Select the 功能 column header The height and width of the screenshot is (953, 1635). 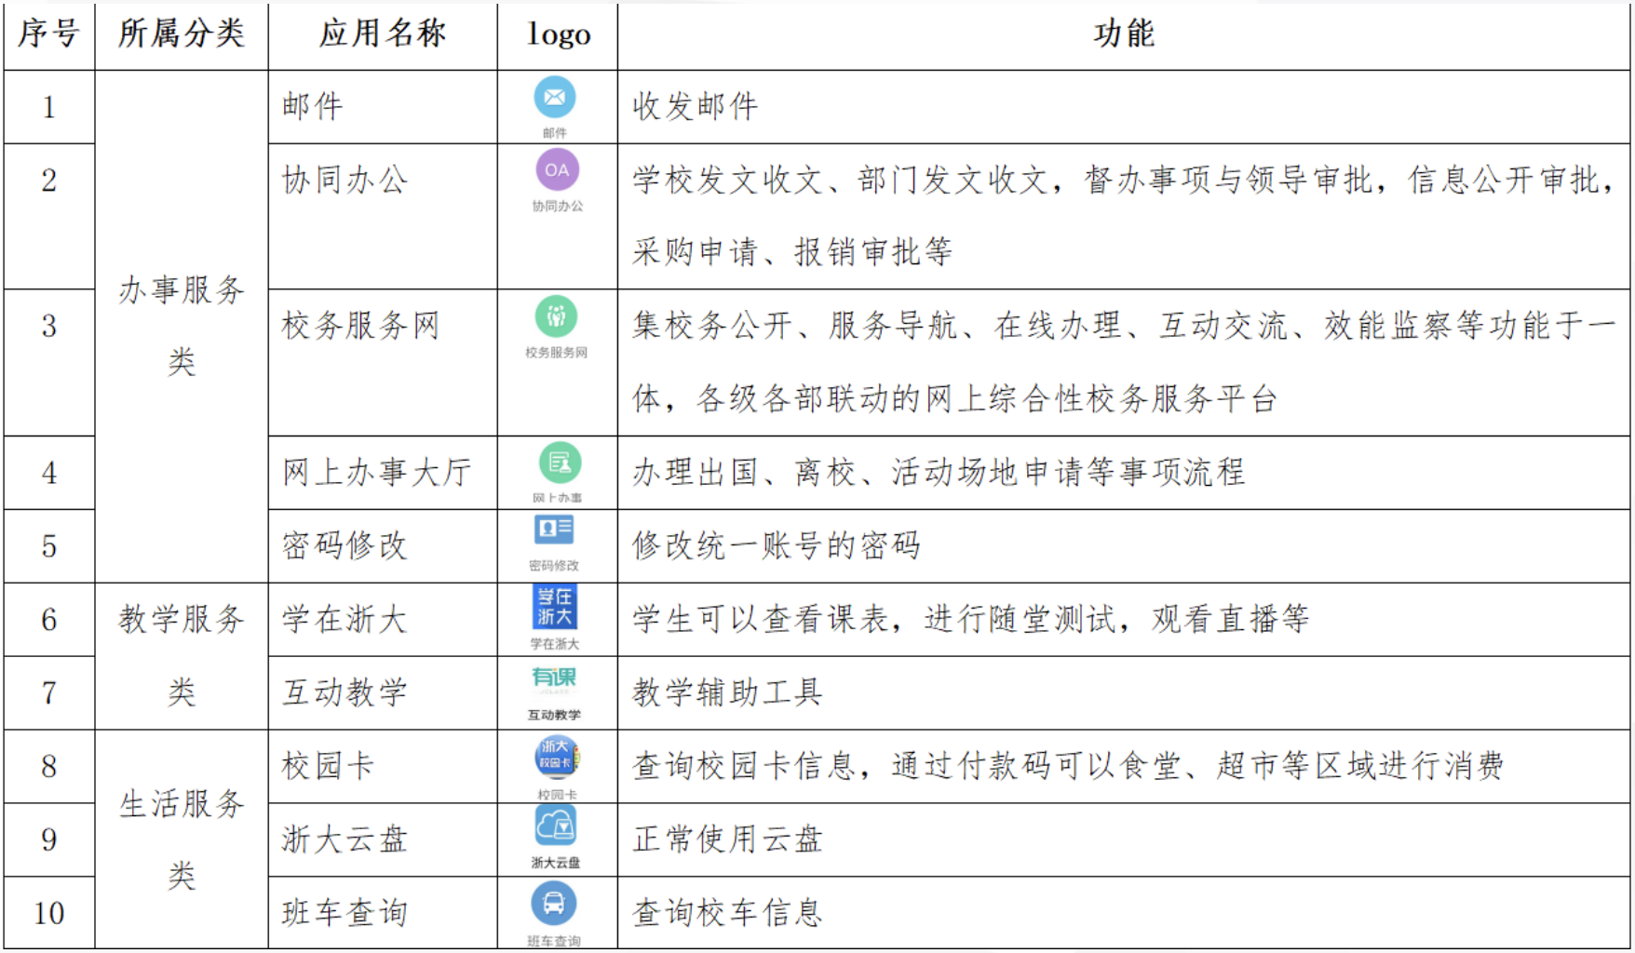click(1123, 34)
